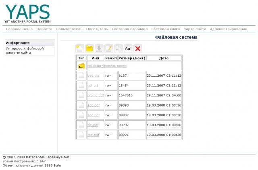Open the 'Пользователь' menu item
Image resolution: width=258 pixels, height=170 pixels.
pos(69,29)
